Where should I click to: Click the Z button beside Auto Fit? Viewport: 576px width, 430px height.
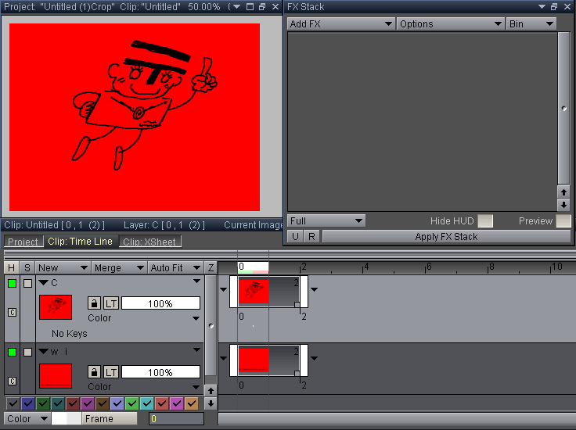tap(211, 268)
